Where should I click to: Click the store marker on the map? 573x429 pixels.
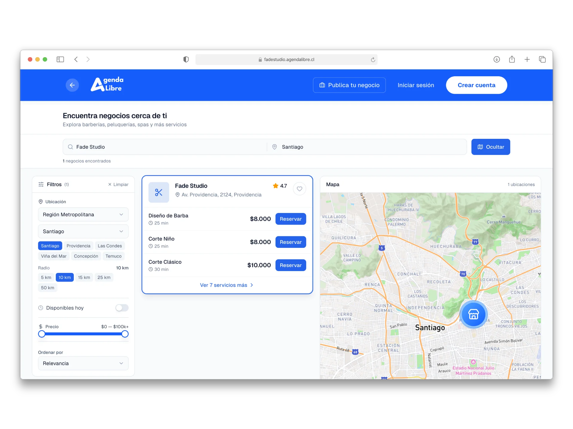tap(473, 314)
